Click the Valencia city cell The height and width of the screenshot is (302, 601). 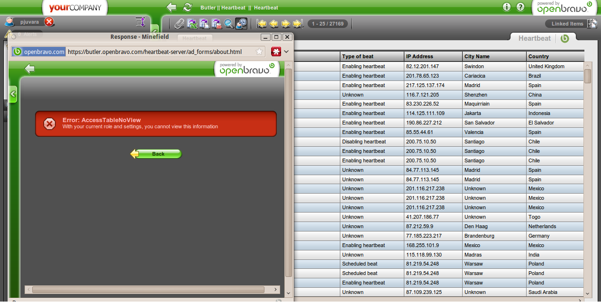pos(495,132)
